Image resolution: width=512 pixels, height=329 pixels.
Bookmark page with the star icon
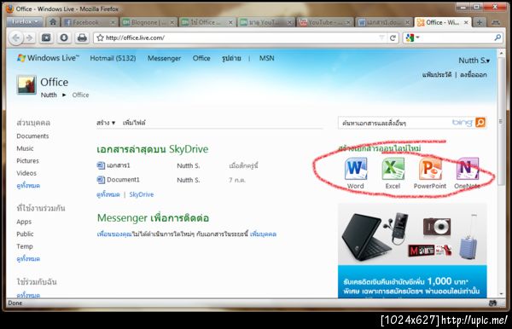click(100, 38)
